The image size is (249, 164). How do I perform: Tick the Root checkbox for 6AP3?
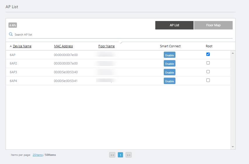click(208, 72)
